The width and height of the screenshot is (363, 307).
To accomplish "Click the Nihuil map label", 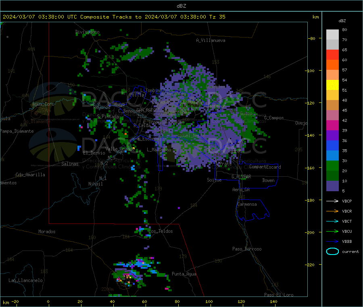I will [96, 184].
